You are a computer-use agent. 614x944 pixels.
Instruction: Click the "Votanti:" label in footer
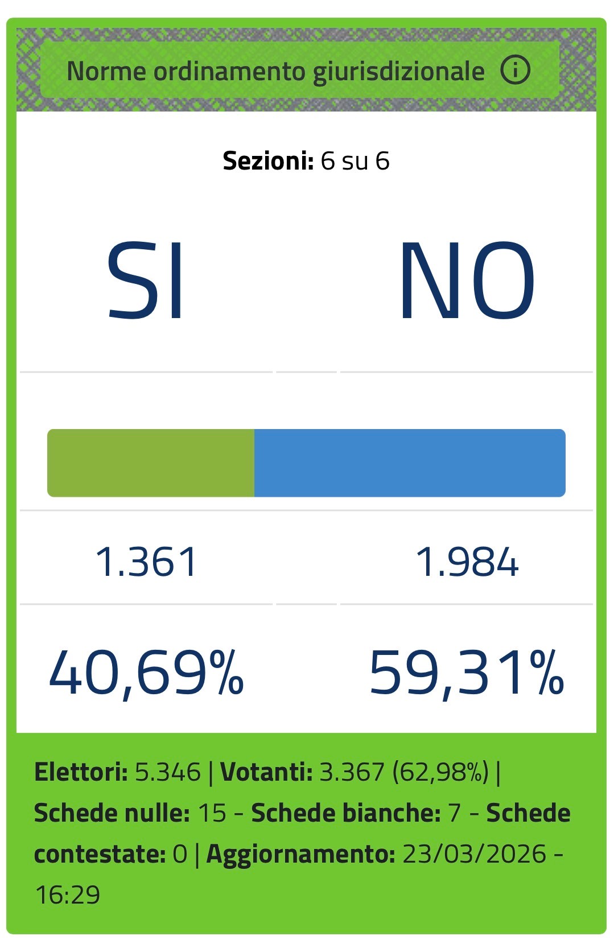(x=266, y=772)
